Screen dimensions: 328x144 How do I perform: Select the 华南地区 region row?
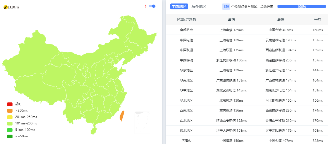point(186,80)
